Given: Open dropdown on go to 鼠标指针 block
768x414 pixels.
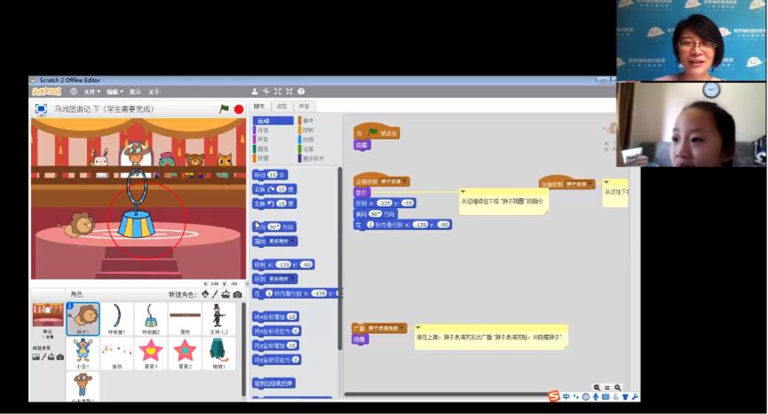Looking at the screenshot, I should pyautogui.click(x=293, y=279).
